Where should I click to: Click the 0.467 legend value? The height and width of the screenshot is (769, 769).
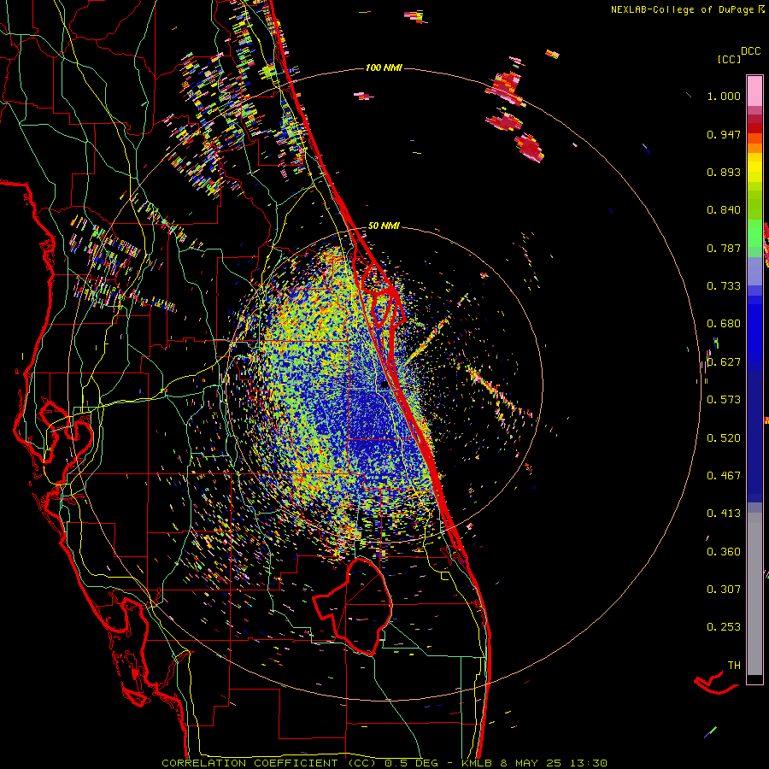[x=724, y=476]
